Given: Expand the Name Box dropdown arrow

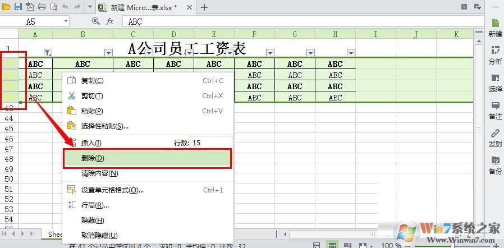Looking at the screenshot, I should click(x=66, y=21).
